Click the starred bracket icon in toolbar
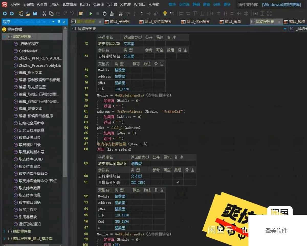Viewport: 307px width, 246px height. point(255,14)
